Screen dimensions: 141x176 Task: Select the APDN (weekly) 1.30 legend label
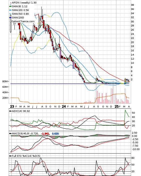point(24,2)
